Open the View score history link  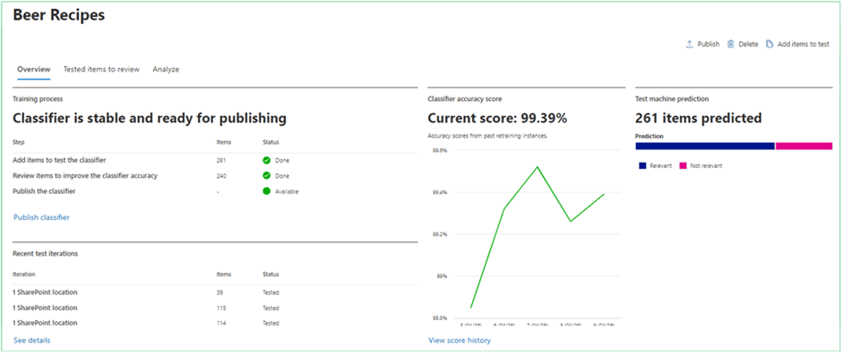460,340
